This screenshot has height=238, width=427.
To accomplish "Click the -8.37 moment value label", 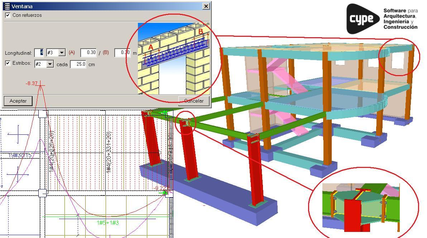I will pos(31,83).
